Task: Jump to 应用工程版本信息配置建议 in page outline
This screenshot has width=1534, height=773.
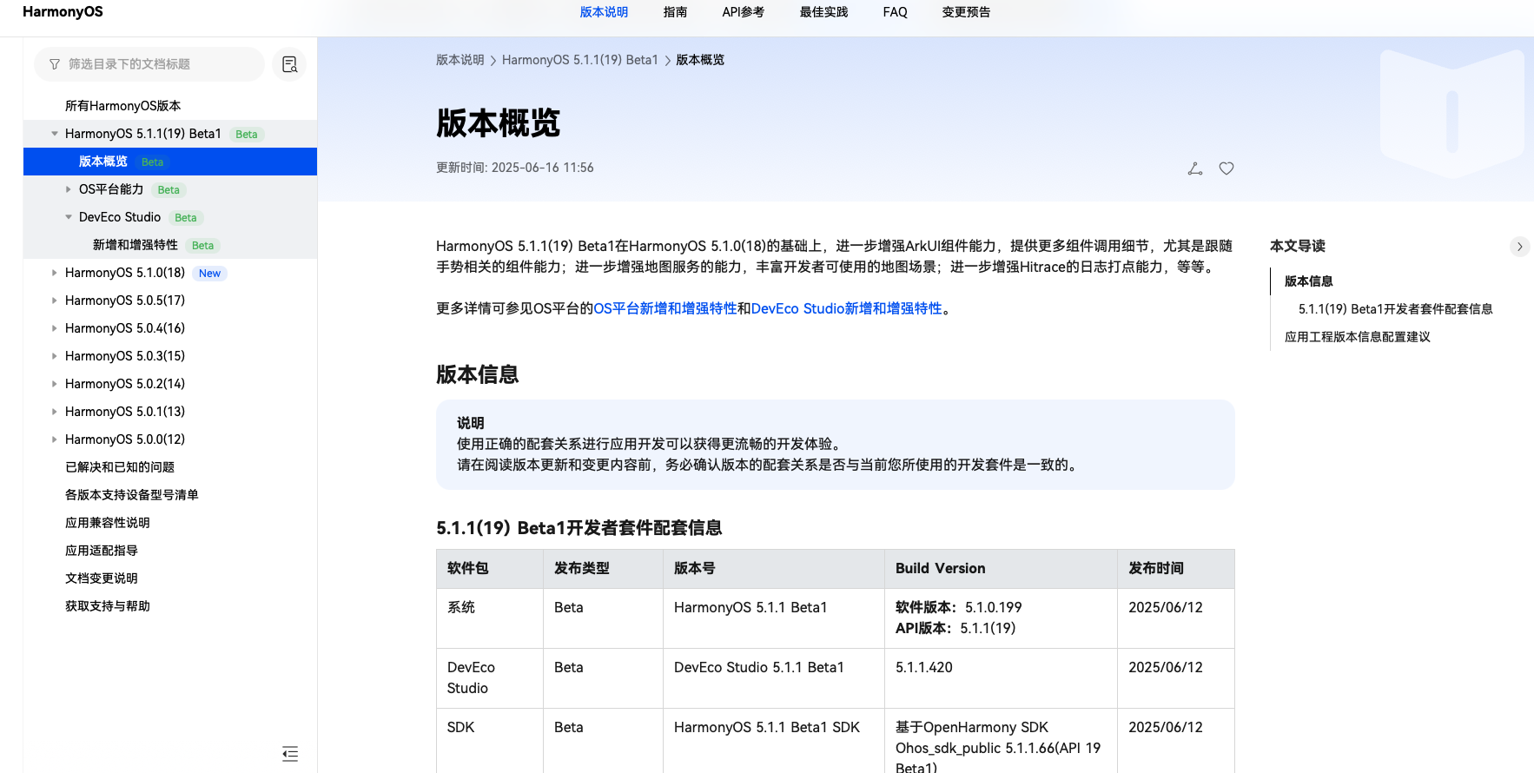Action: [1357, 337]
